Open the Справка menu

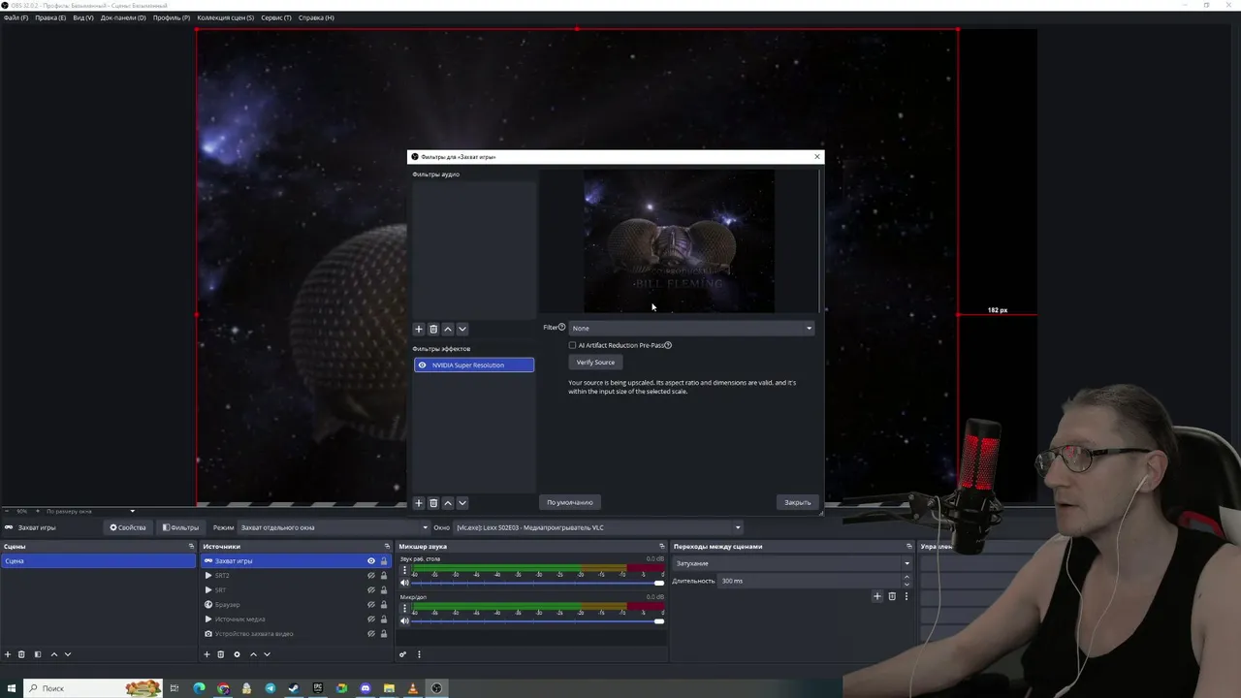point(316,17)
